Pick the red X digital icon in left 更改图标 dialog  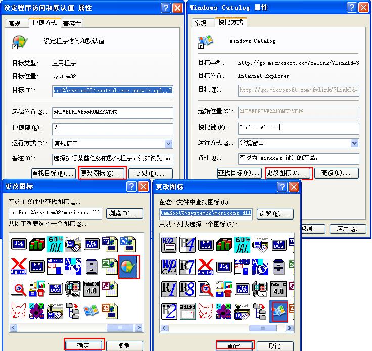click(19, 267)
